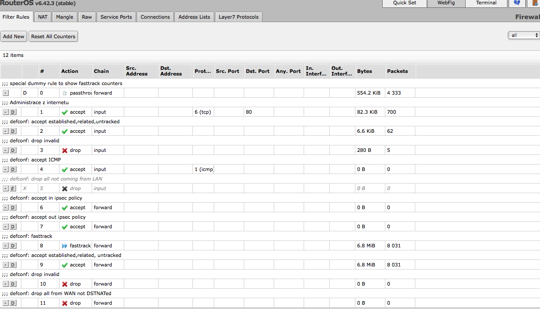The width and height of the screenshot is (540, 309).
Task: Click the red drop X icon in rule 3
Action: [65, 150]
